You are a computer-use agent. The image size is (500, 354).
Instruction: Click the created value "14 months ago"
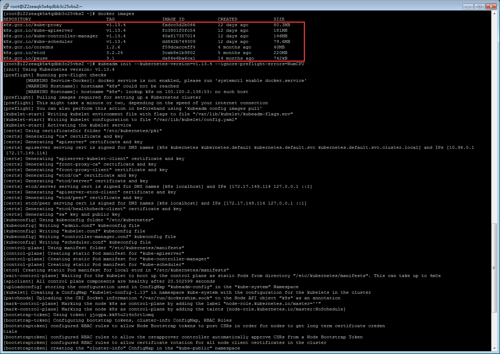[236, 58]
